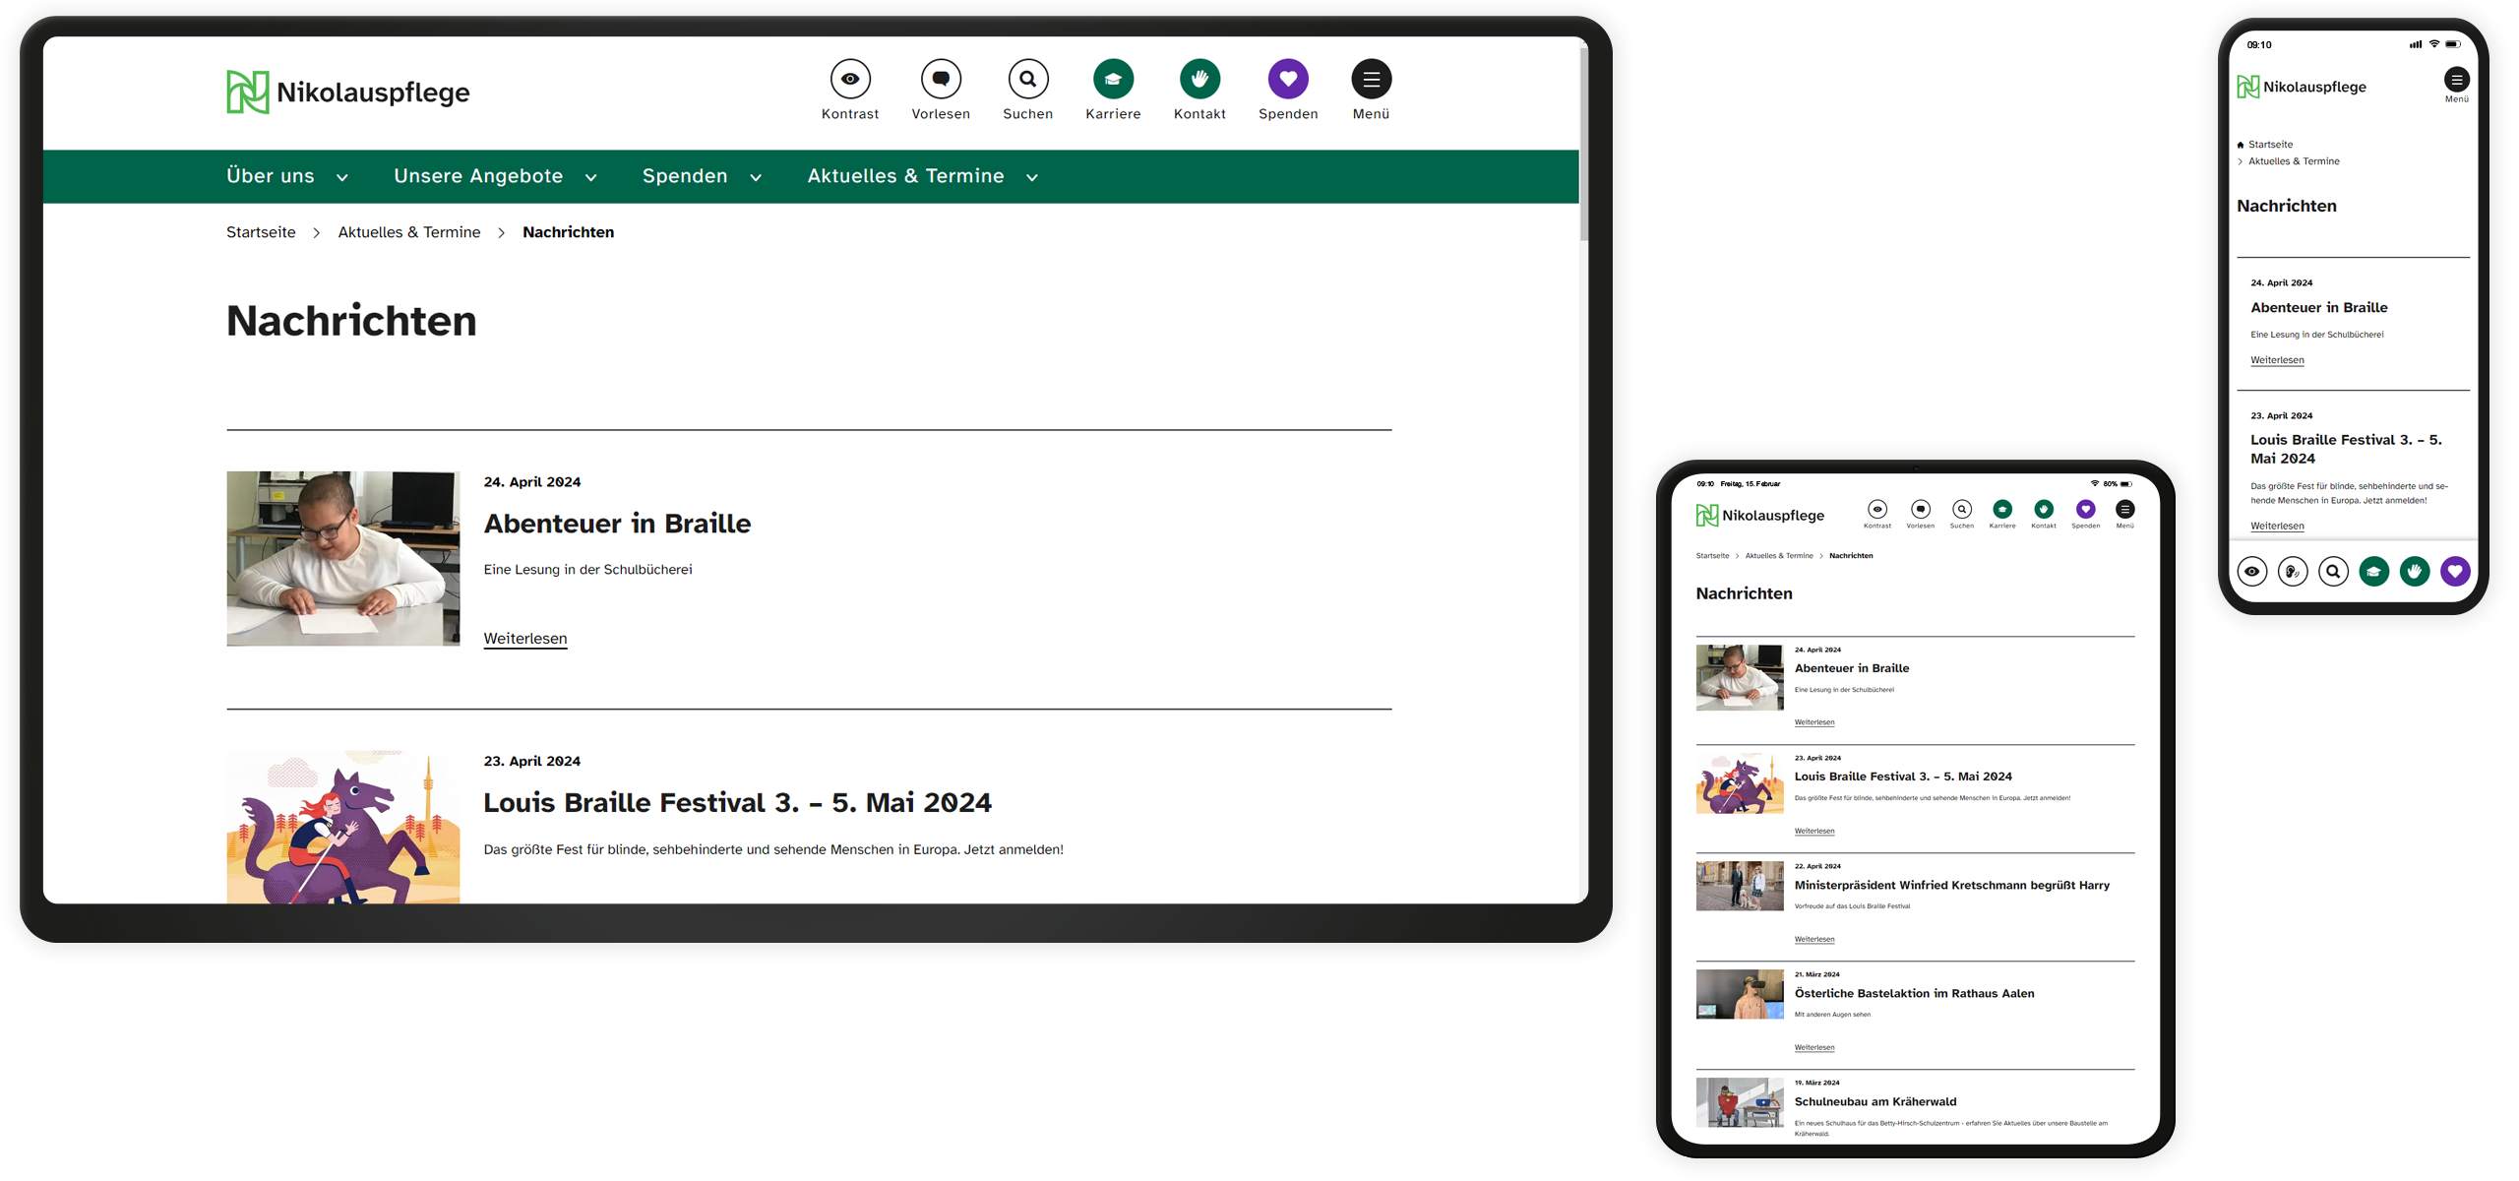
Task: Click the Spenden heart icon on the phone
Action: (2455, 571)
